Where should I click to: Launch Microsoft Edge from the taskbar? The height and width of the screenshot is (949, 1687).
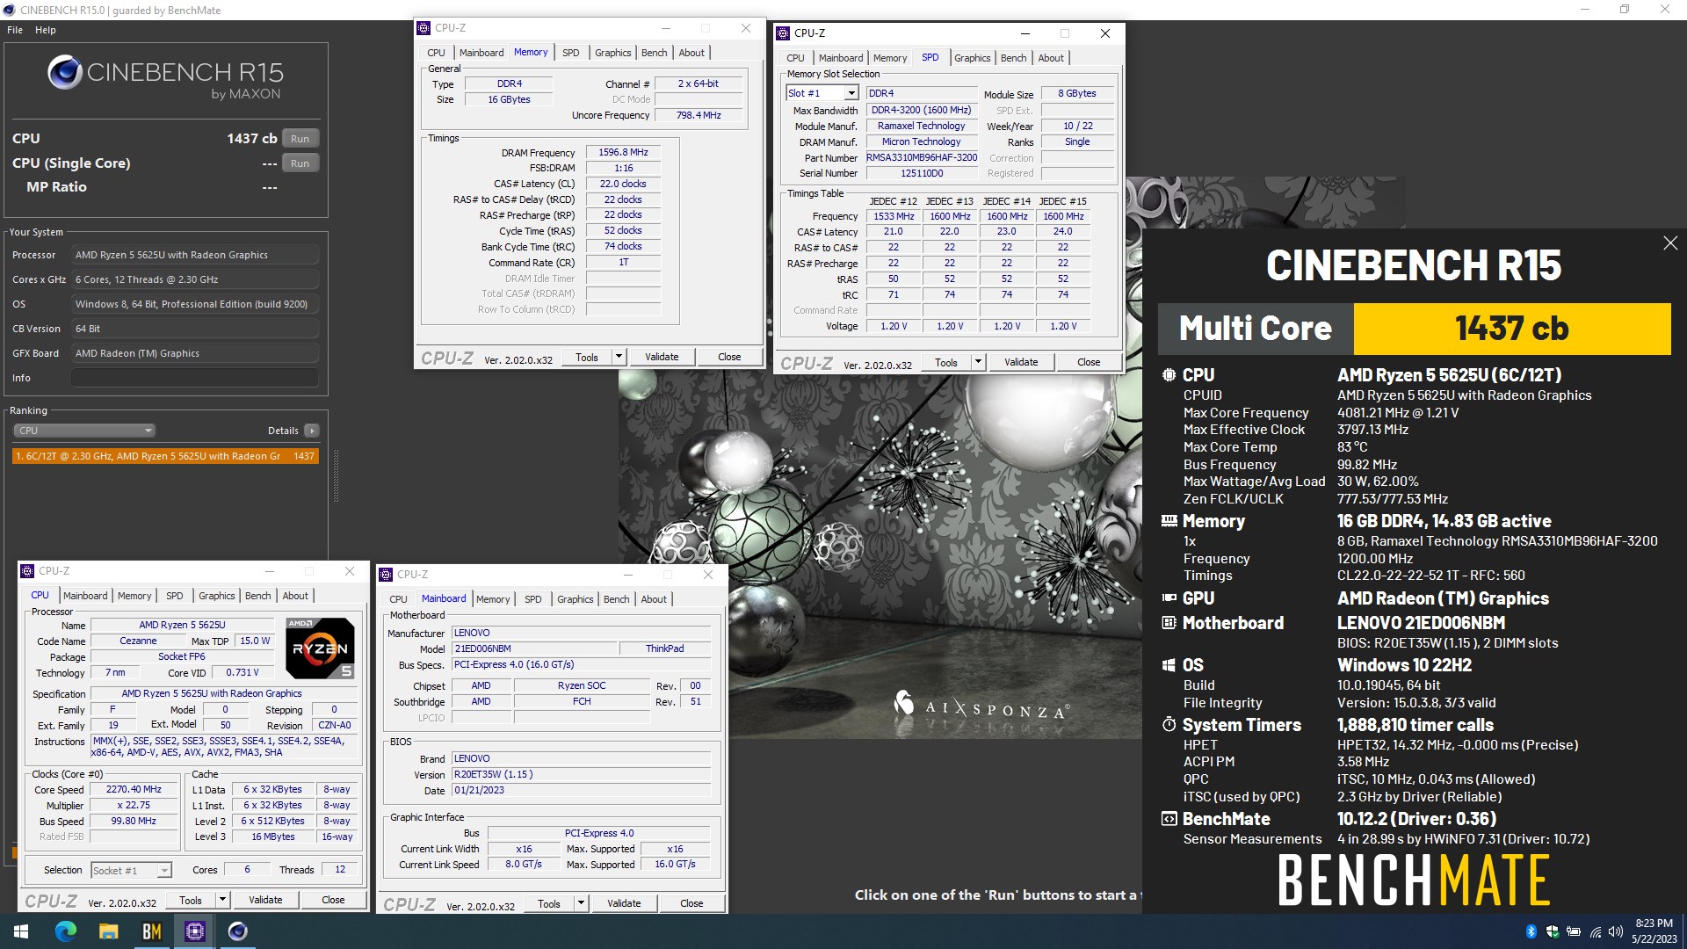66,931
